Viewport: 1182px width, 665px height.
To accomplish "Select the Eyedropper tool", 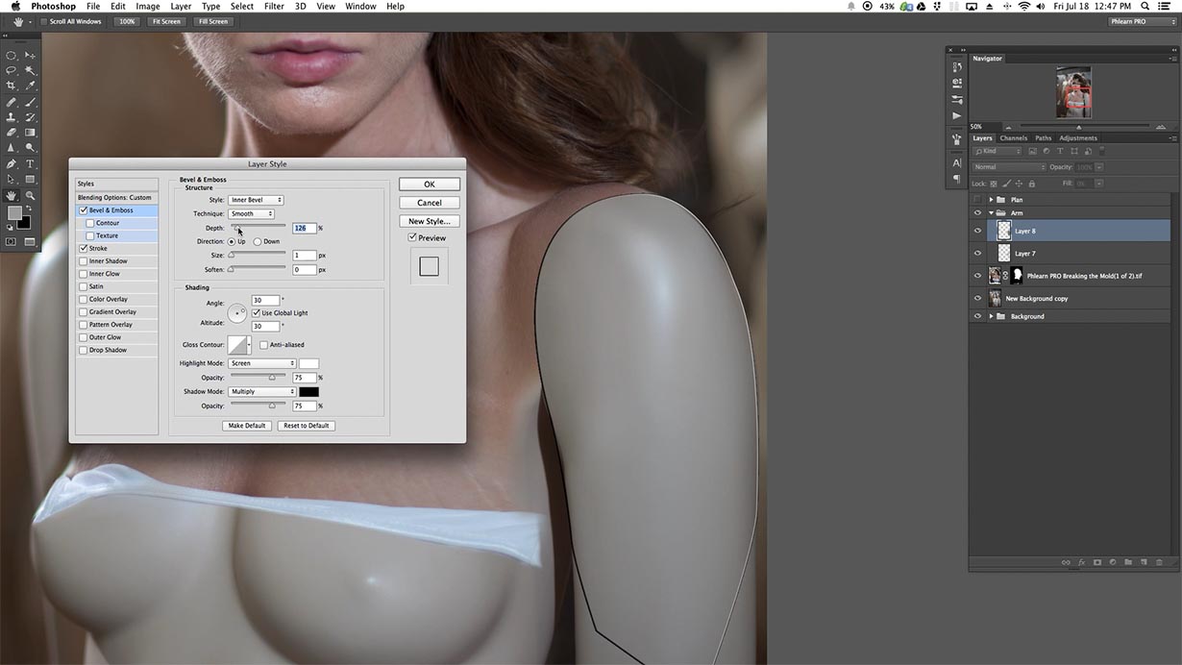I will pyautogui.click(x=31, y=86).
